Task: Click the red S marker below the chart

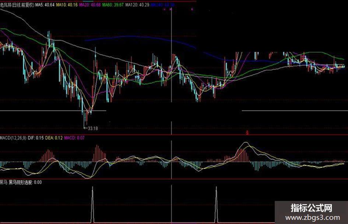Action: pyautogui.click(x=247, y=133)
